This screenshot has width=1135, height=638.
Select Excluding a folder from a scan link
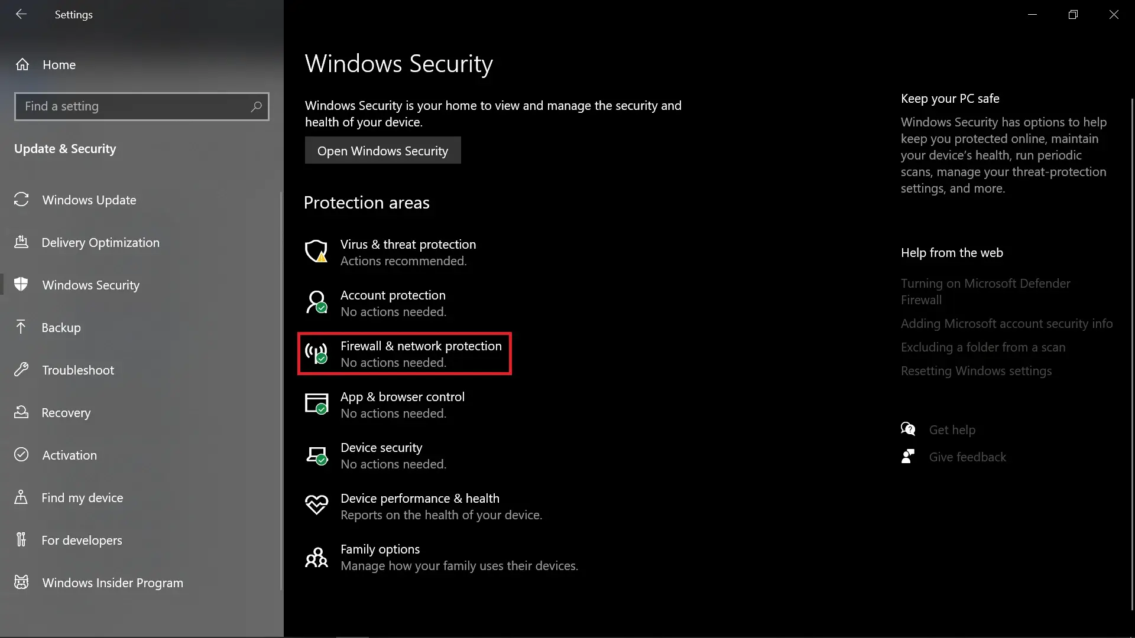tap(983, 347)
